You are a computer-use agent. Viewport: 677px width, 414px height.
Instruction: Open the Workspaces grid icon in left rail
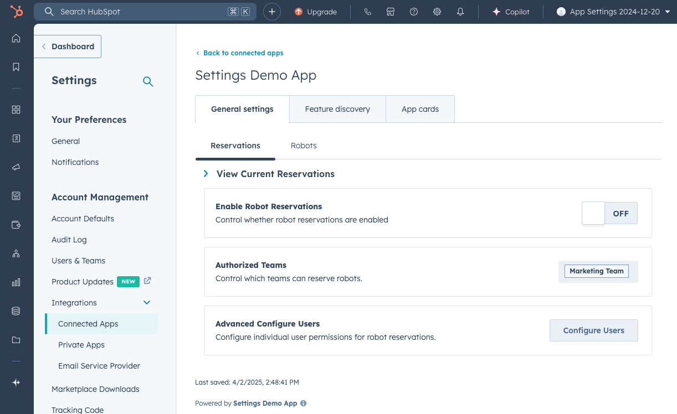pyautogui.click(x=16, y=110)
